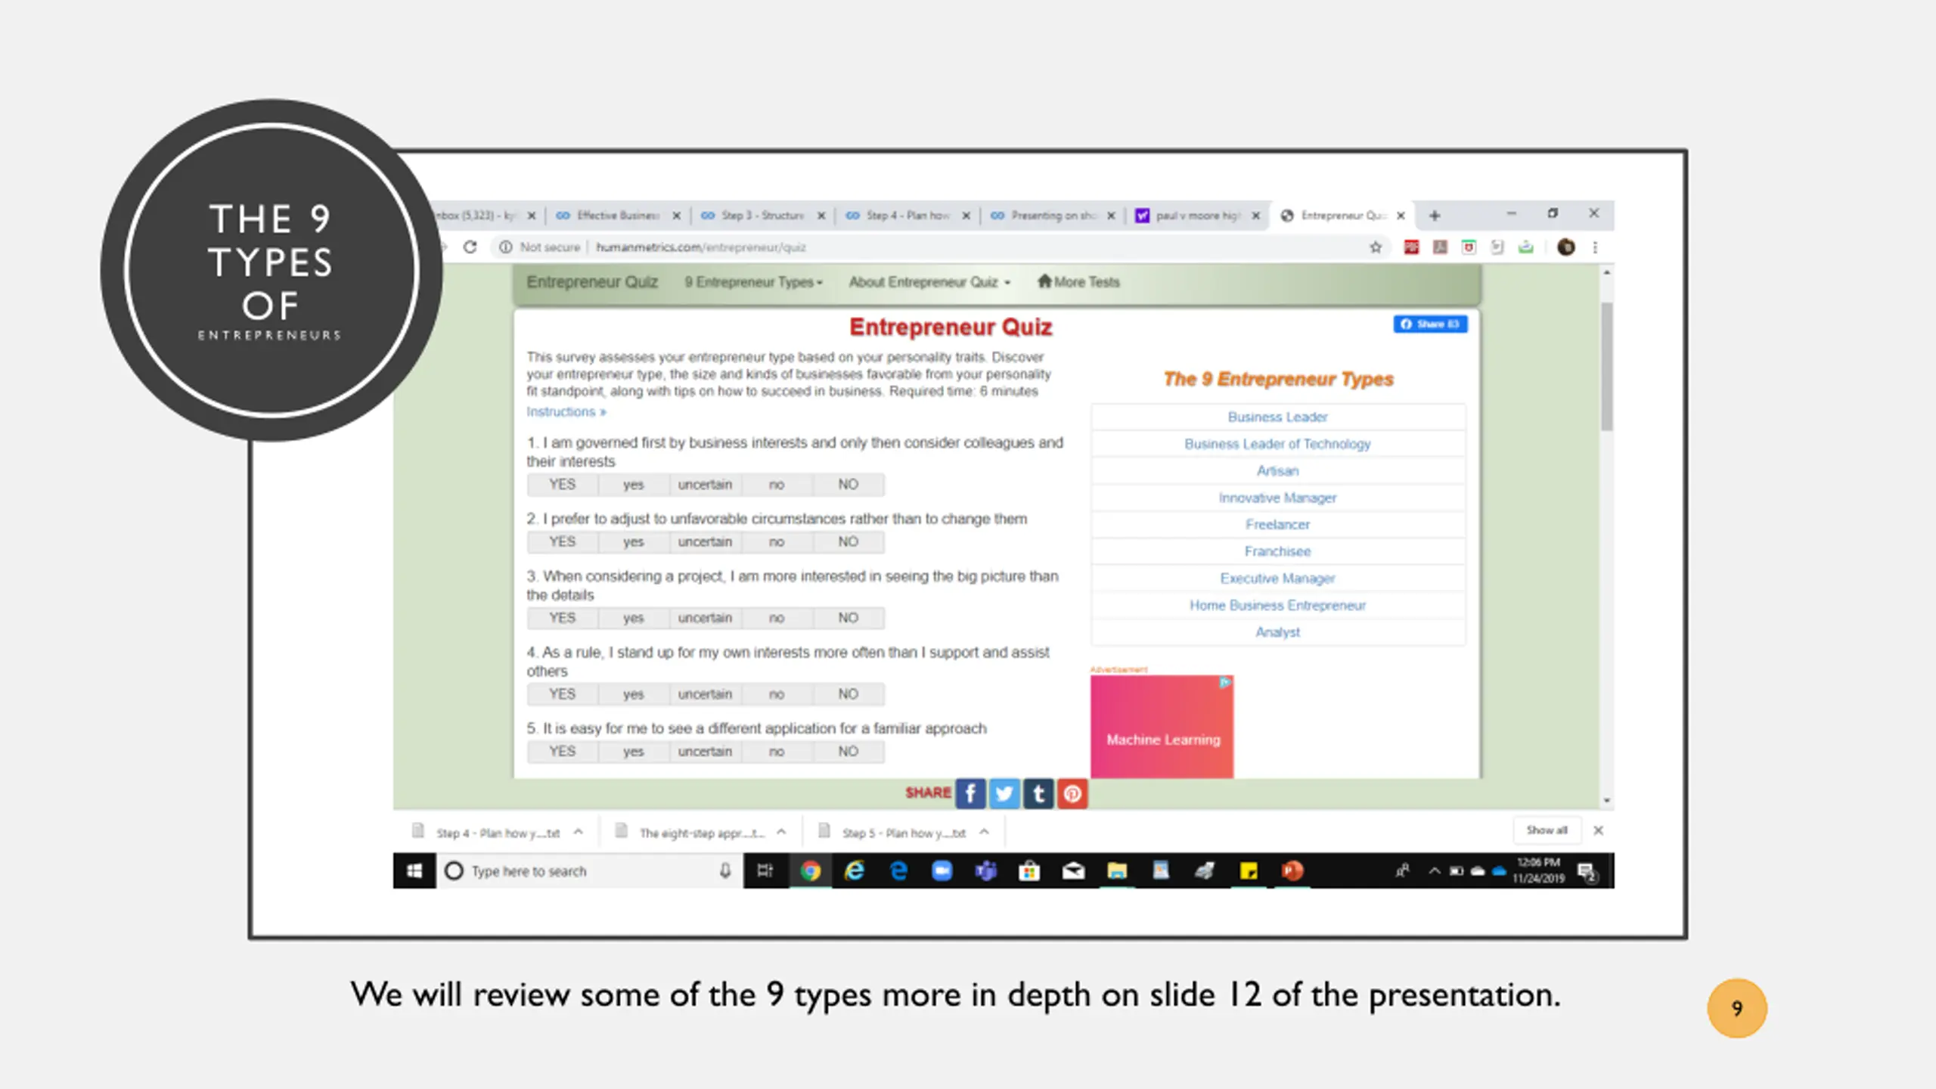This screenshot has height=1089, width=1936.
Task: Switch to the Effective Business tab
Action: [x=617, y=216]
